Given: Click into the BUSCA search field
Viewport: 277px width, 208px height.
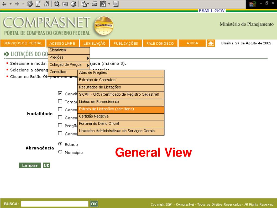Looking at the screenshot, I should coord(55,204).
